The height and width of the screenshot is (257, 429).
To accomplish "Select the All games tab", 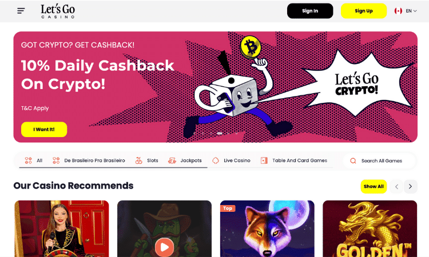I will pos(34,160).
